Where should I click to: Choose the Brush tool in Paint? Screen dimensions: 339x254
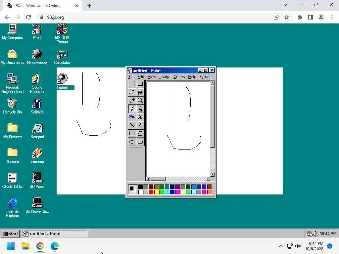pyautogui.click(x=140, y=109)
